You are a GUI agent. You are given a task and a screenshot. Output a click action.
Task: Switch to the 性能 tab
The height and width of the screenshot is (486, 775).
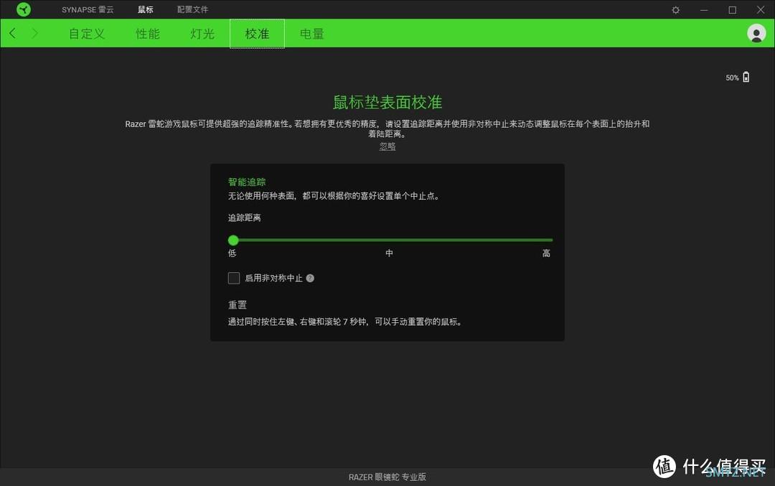tap(148, 34)
